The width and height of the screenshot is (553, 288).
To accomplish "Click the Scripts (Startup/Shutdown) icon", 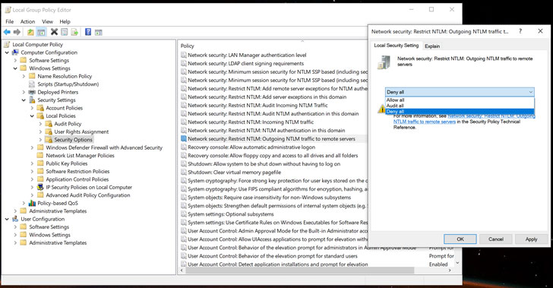I will [x=32, y=84].
